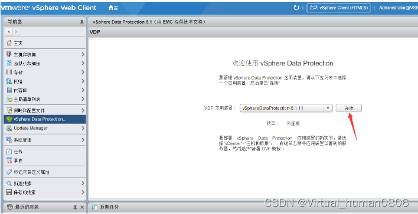The image size is (418, 214).
Task: Open 标记与自定义属性 in the navigator
Action: coord(45,172)
